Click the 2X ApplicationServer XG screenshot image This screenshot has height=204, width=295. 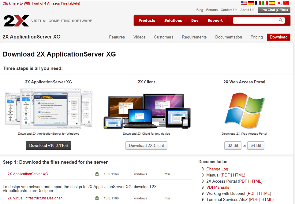point(49,109)
